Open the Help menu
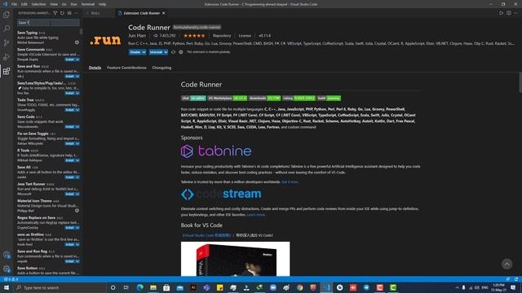522x293 pixels. [102, 4]
